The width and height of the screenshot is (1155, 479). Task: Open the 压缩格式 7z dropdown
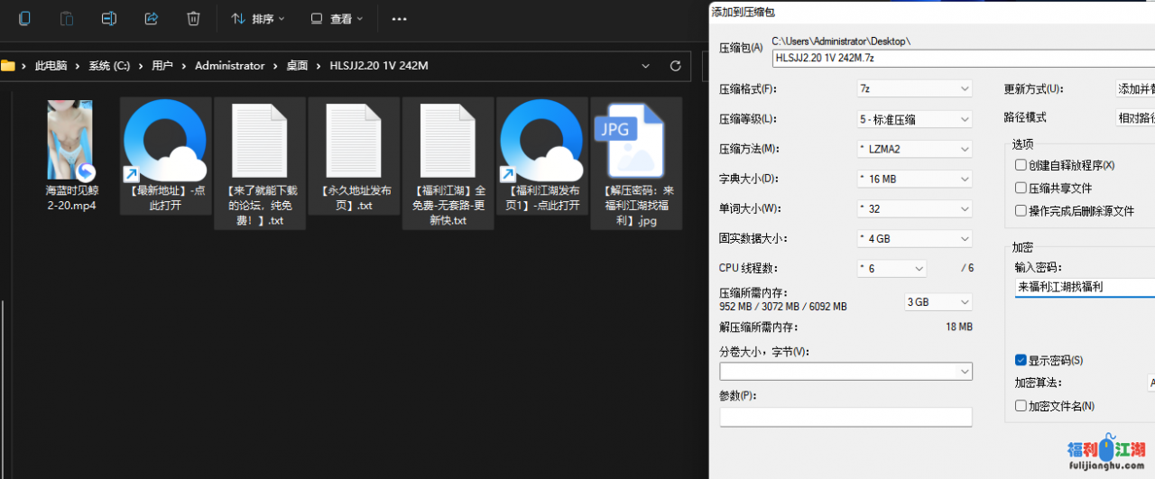(913, 89)
